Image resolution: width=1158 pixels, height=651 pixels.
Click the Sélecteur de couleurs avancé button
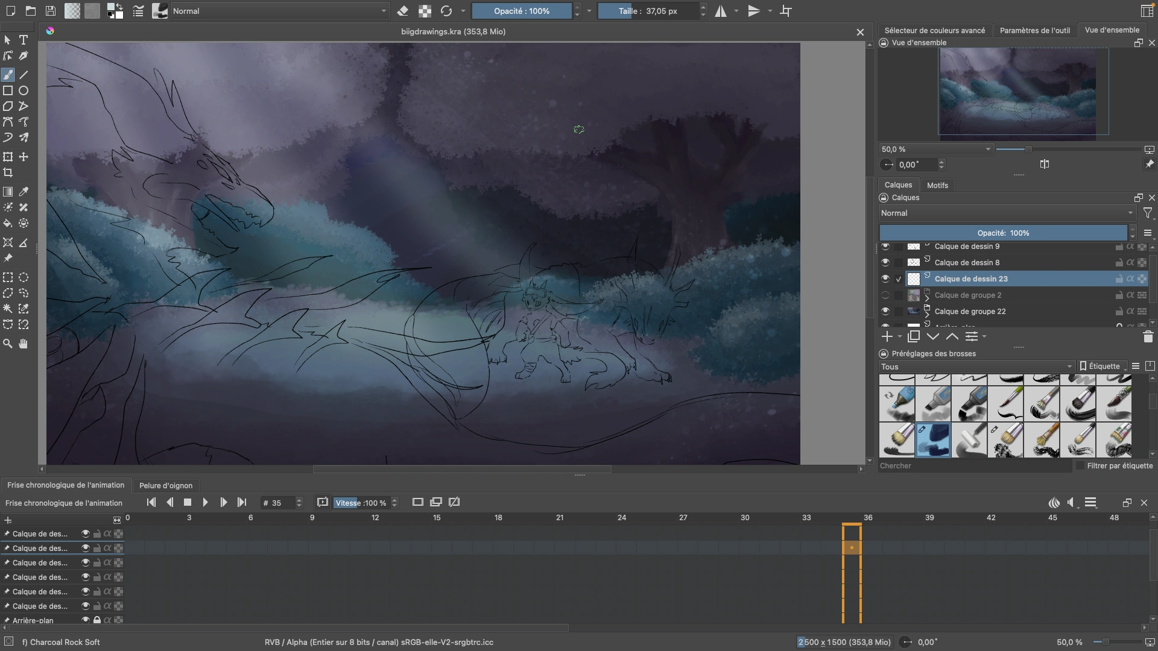935,30
